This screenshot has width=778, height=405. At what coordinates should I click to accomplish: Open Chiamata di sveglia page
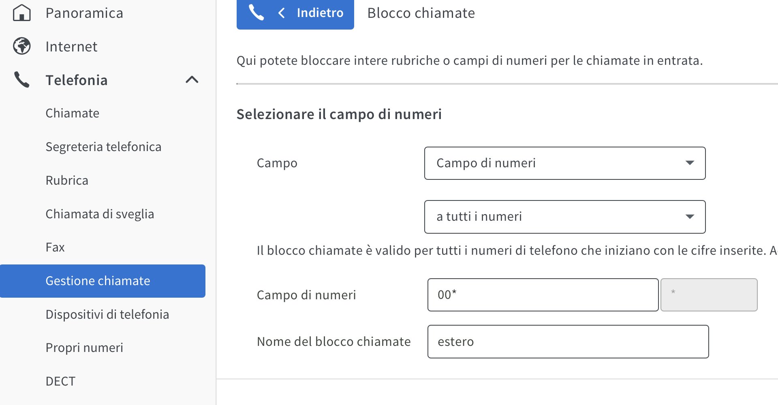[x=100, y=214]
